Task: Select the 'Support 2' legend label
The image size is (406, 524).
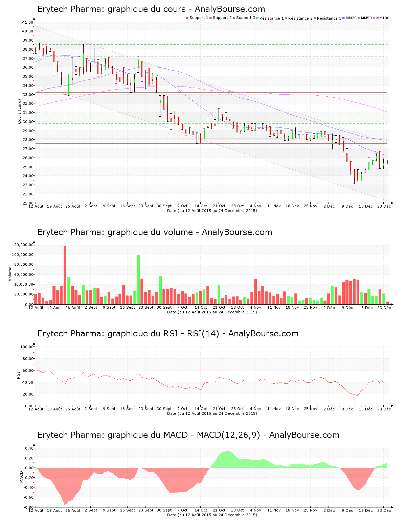Action: pyautogui.click(x=222, y=18)
